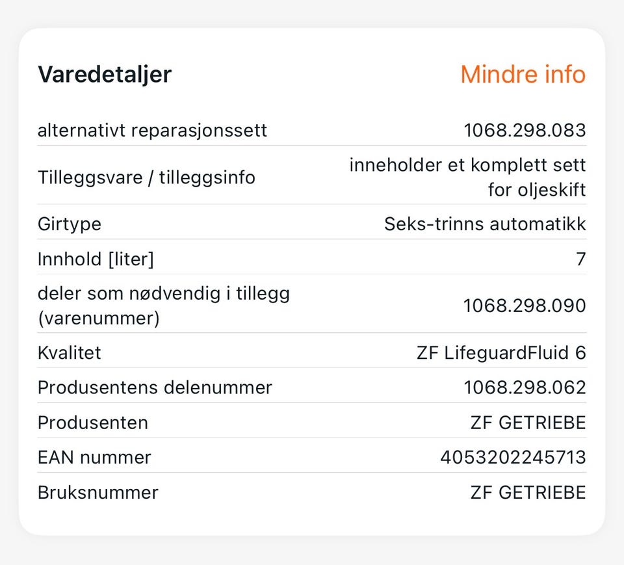Tap the Tilleggsvare / tilleggsinfo label
Screen dimensions: 624x565
click(x=146, y=177)
